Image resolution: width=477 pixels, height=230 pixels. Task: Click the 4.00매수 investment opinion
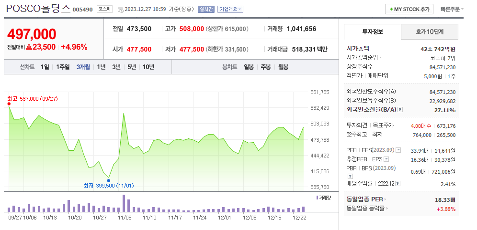point(421,126)
